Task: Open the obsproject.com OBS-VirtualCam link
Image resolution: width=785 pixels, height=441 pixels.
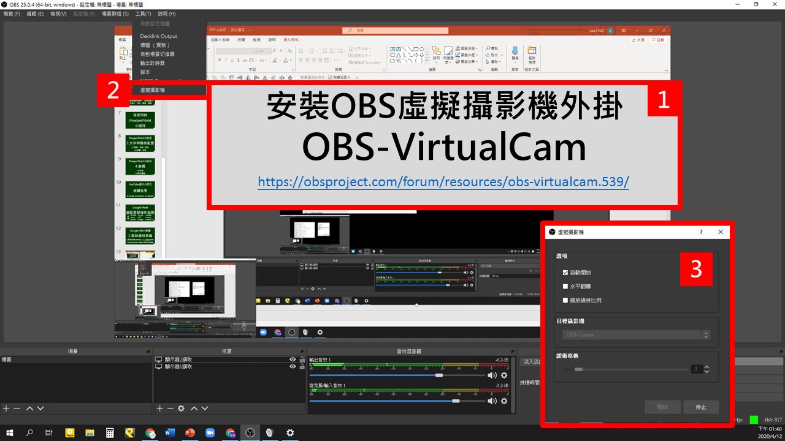Action: 443,182
